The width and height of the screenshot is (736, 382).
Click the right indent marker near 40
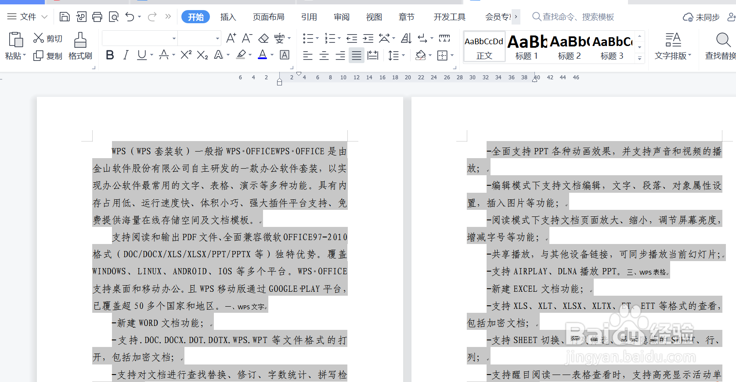tap(535, 80)
